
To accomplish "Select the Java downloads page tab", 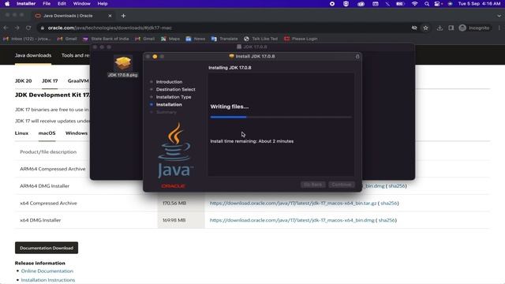I will [x=33, y=55].
